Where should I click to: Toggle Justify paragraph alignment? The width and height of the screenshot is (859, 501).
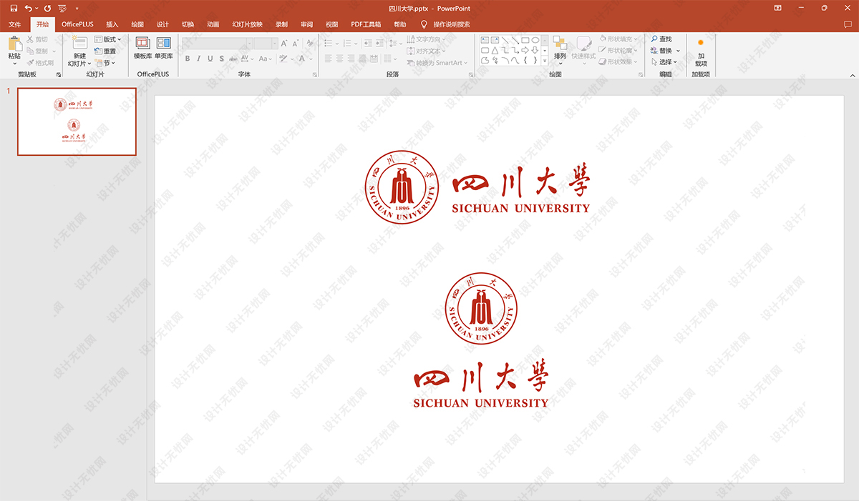pos(363,59)
